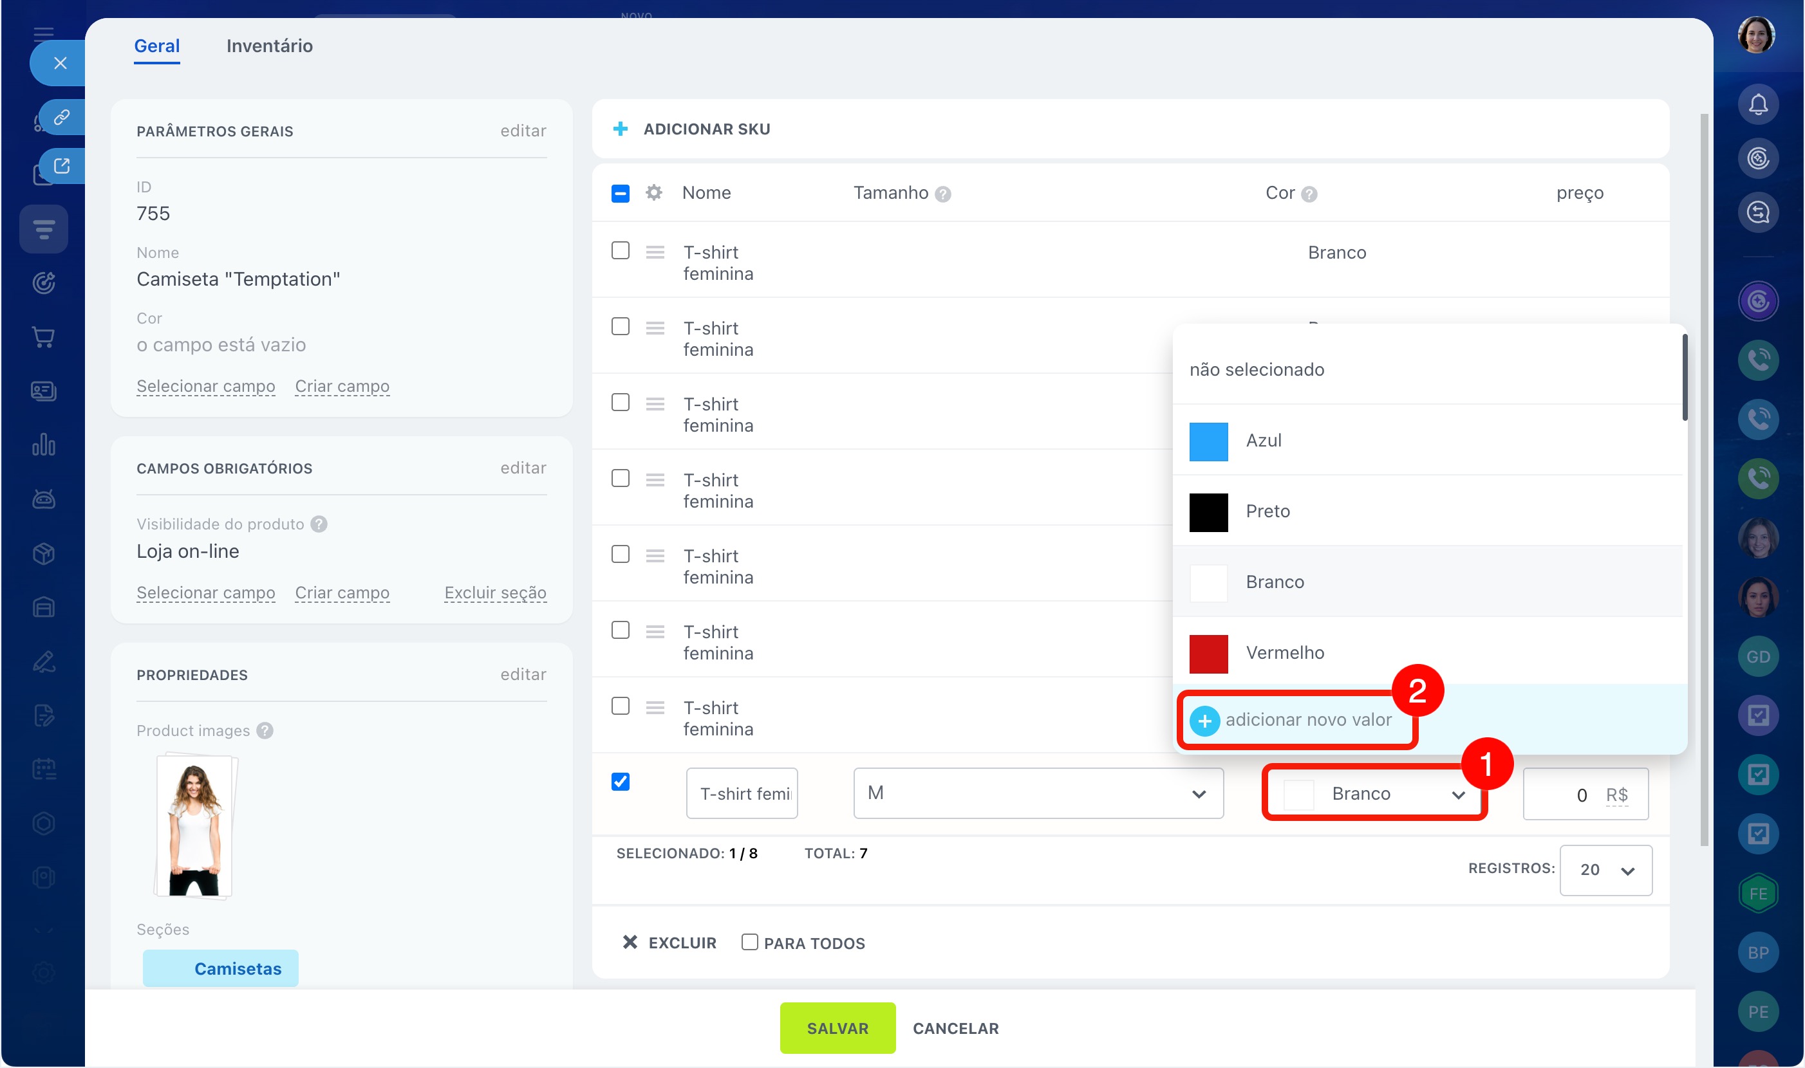Click the column settings gear icon
Screen dimensions: 1805x1068
[653, 193]
